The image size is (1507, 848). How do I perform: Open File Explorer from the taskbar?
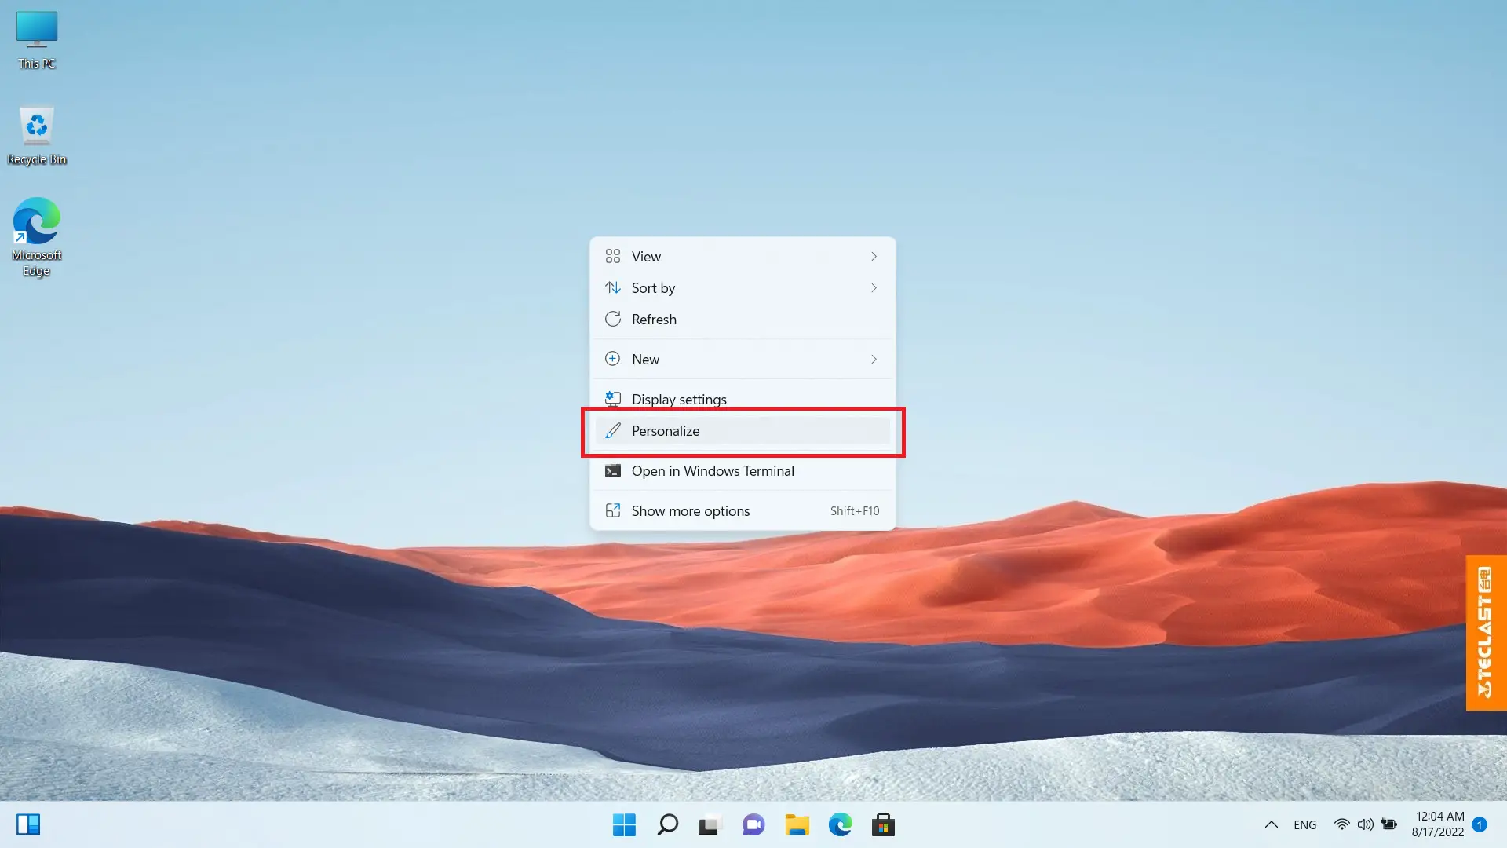pyautogui.click(x=797, y=824)
